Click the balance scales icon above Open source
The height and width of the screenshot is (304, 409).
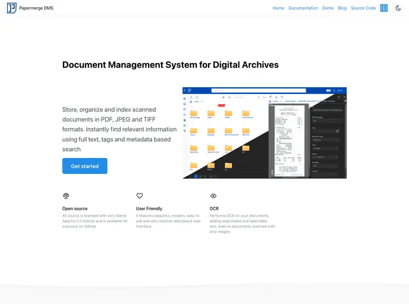(x=66, y=195)
